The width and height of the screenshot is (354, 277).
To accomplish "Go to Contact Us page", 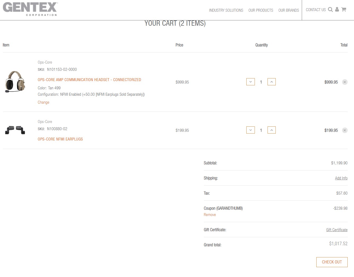I will (316, 10).
